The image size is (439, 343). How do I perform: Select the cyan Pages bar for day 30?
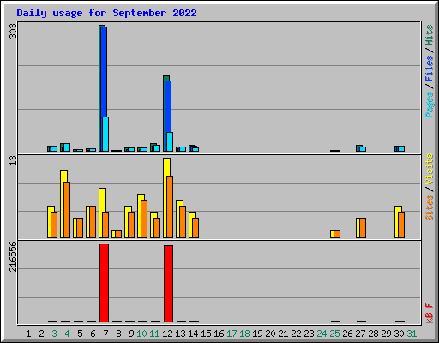(x=401, y=148)
